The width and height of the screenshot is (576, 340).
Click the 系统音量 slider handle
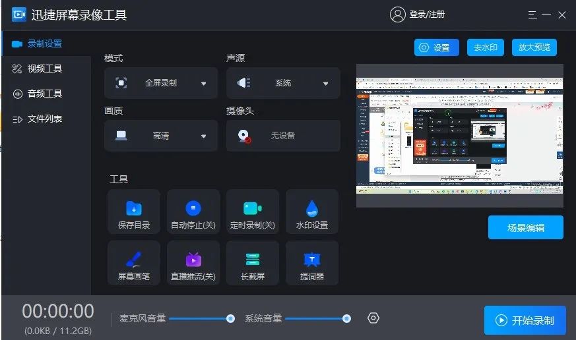click(346, 318)
